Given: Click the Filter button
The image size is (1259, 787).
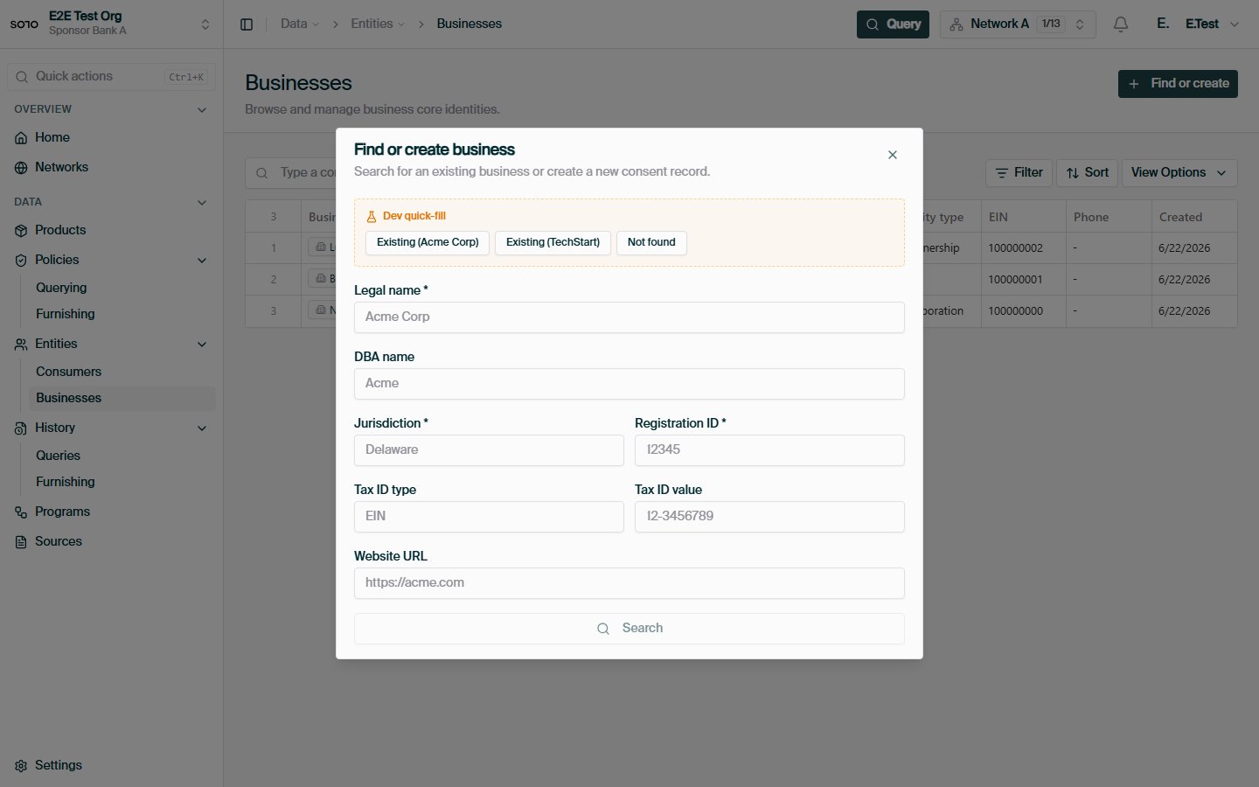Looking at the screenshot, I should [x=1019, y=173].
